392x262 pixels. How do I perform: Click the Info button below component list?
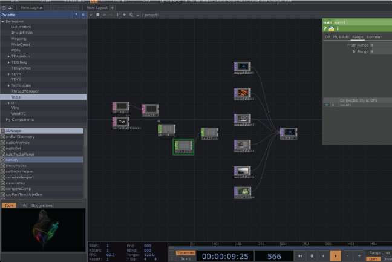24,205
